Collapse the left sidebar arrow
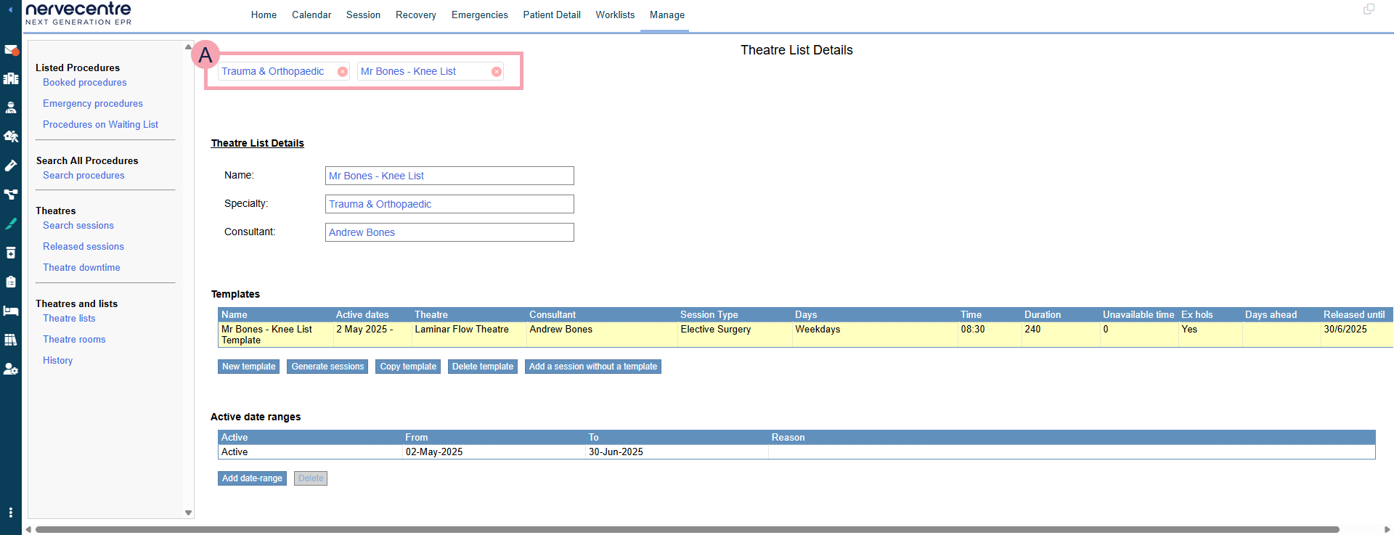This screenshot has width=1394, height=535. [10, 10]
